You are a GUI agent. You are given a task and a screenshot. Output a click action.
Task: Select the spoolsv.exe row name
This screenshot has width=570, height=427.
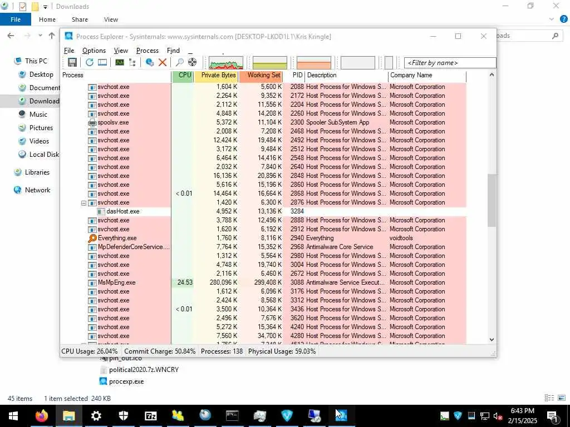[113, 122]
